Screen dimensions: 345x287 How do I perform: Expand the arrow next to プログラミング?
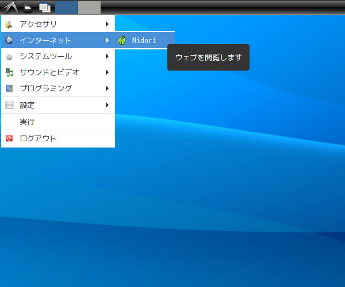click(107, 88)
